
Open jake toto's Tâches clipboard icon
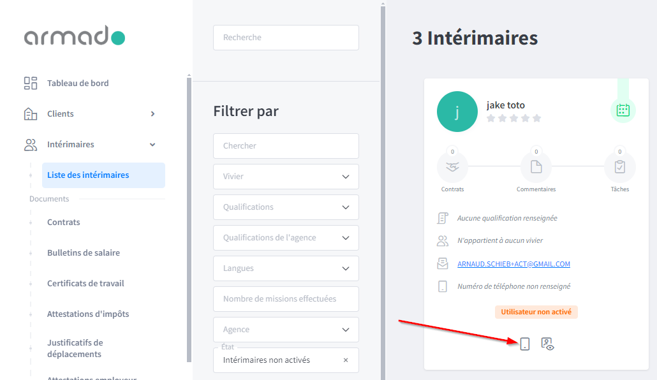click(620, 167)
